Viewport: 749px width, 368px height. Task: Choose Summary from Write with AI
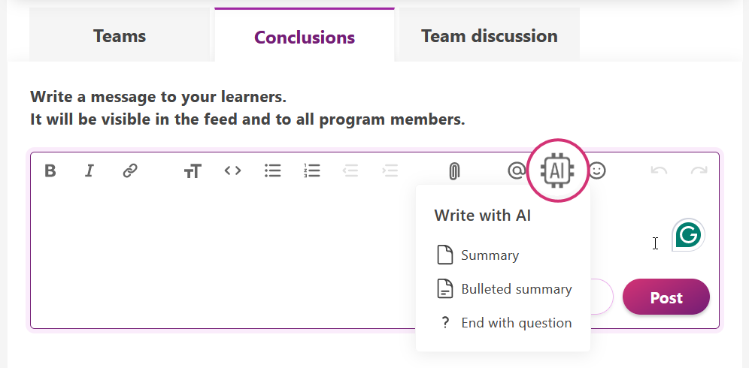click(490, 255)
